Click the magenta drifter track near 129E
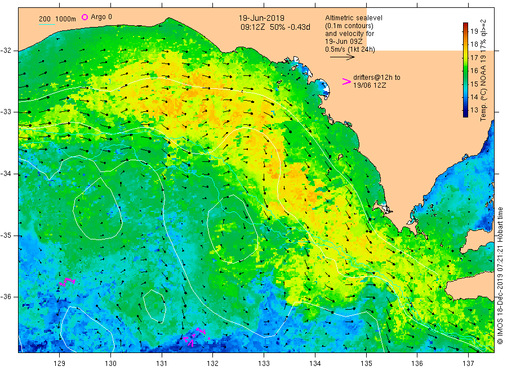 [x=67, y=282]
